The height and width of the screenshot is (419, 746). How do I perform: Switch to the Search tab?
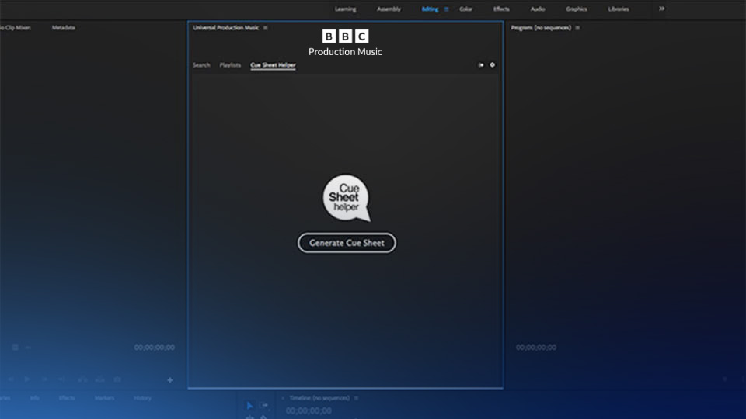(201, 65)
